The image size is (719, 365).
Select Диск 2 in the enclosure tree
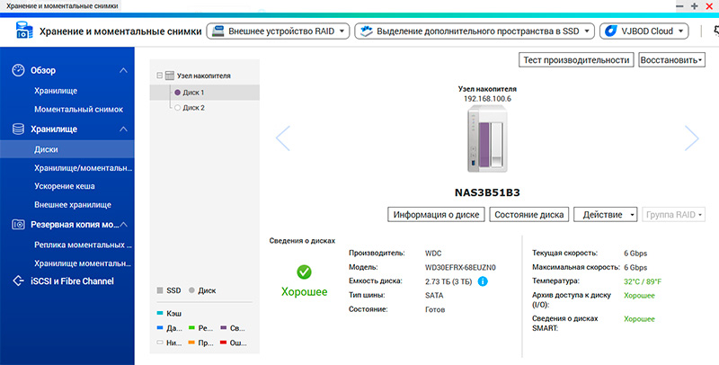193,107
